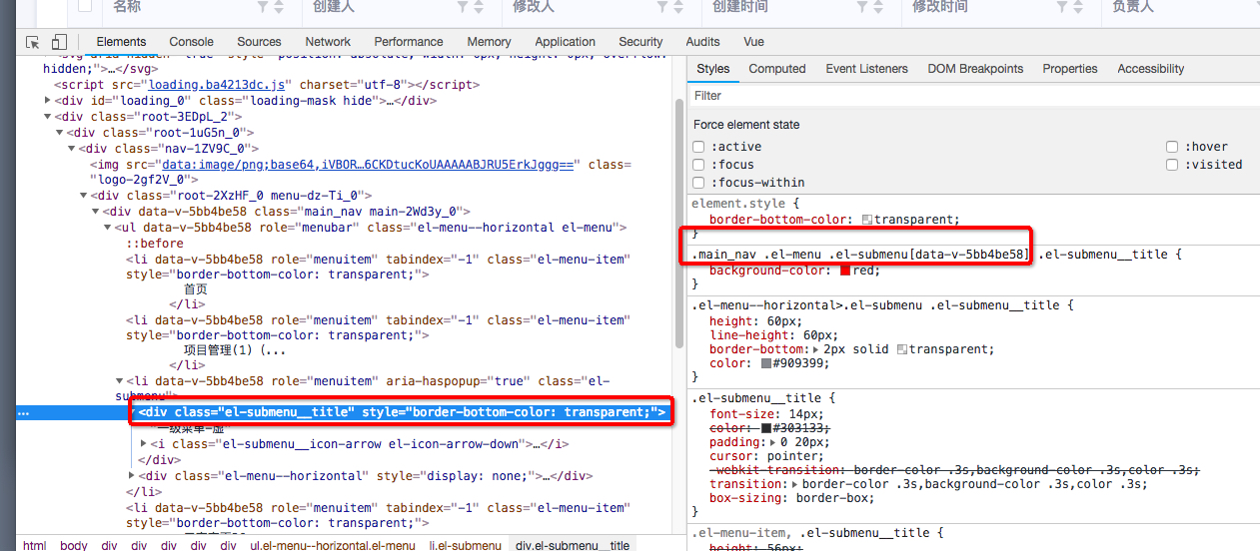This screenshot has width=1260, height=551.
Task: Click the sort arrows in 创建人 column
Action: coord(479,7)
